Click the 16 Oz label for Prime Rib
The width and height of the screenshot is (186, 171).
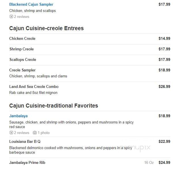click(149, 162)
